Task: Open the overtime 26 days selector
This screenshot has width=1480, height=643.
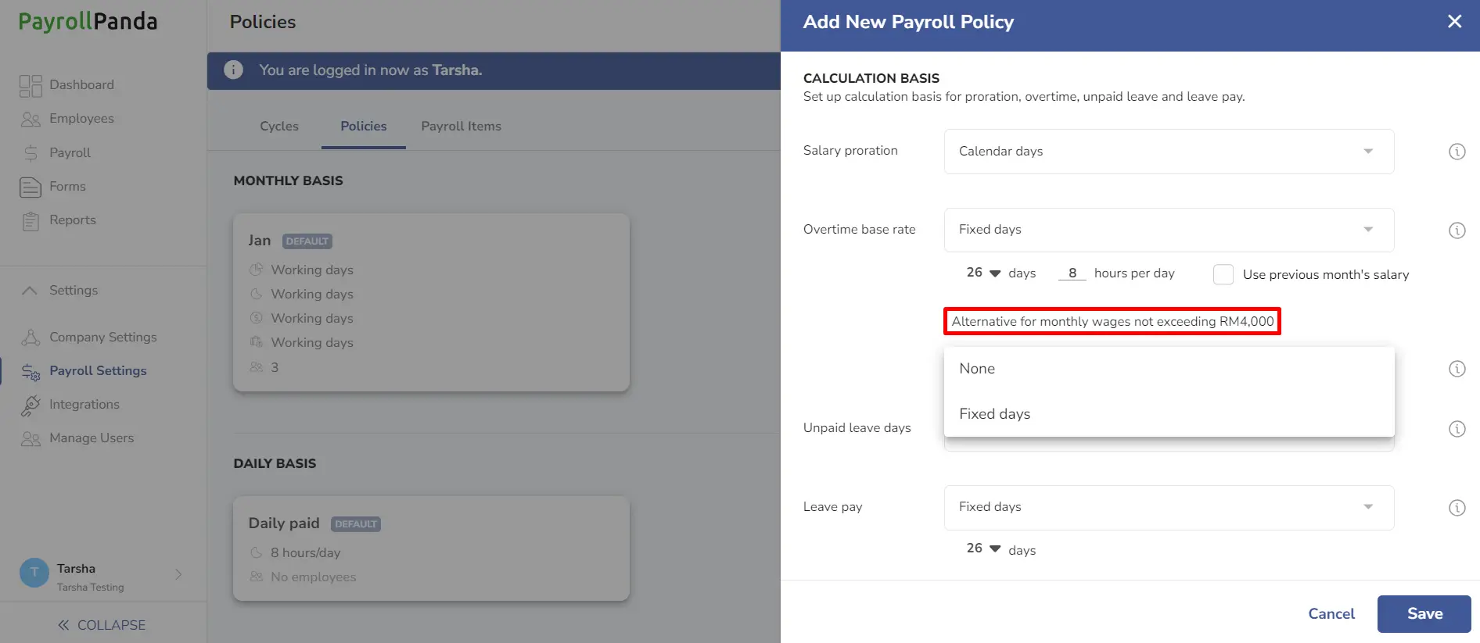Action: tap(983, 273)
